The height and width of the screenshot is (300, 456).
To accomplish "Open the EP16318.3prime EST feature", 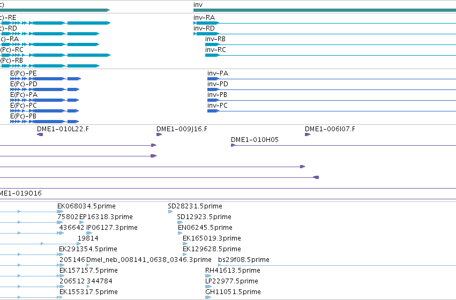I will pos(81,222).
